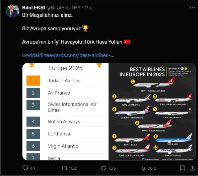Open the @BilalEksiTHY handle
The image size is (198, 176).
64,8
